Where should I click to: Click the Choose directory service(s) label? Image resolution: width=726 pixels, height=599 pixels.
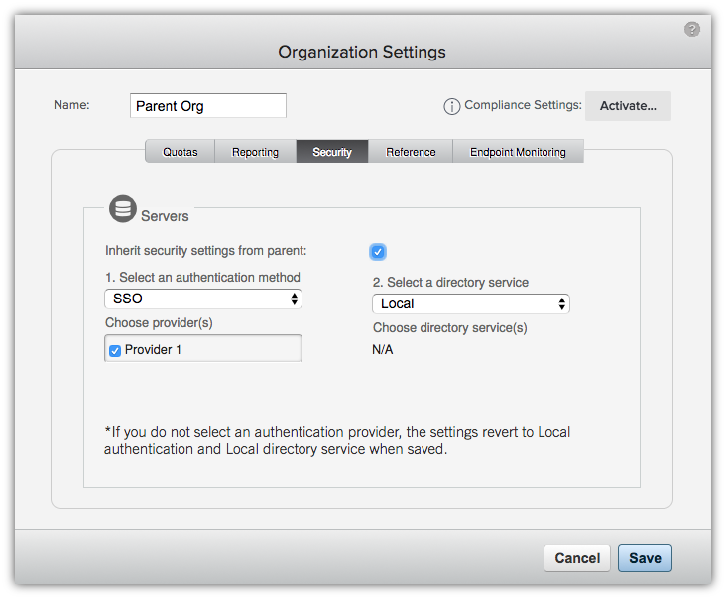(450, 327)
